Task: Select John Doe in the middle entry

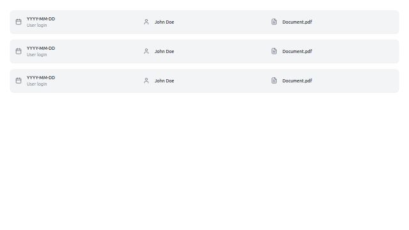Action: tap(164, 52)
